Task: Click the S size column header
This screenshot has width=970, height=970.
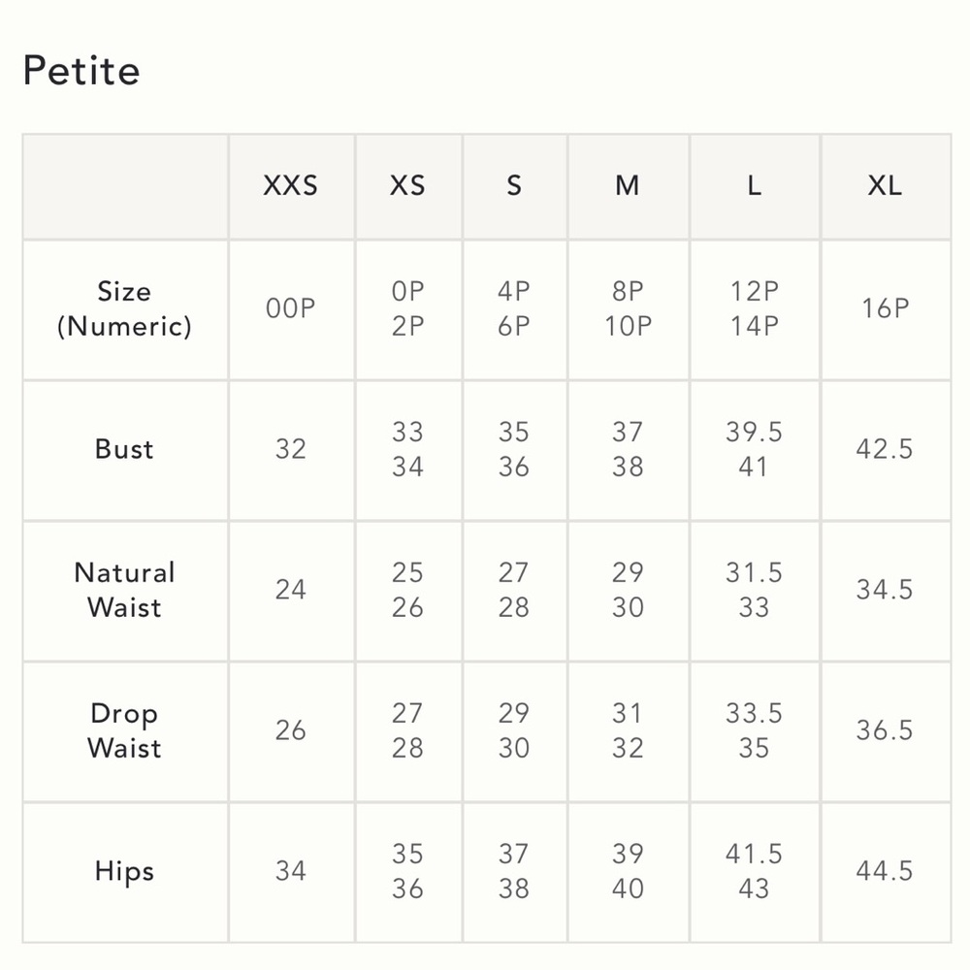Action: [x=514, y=185]
